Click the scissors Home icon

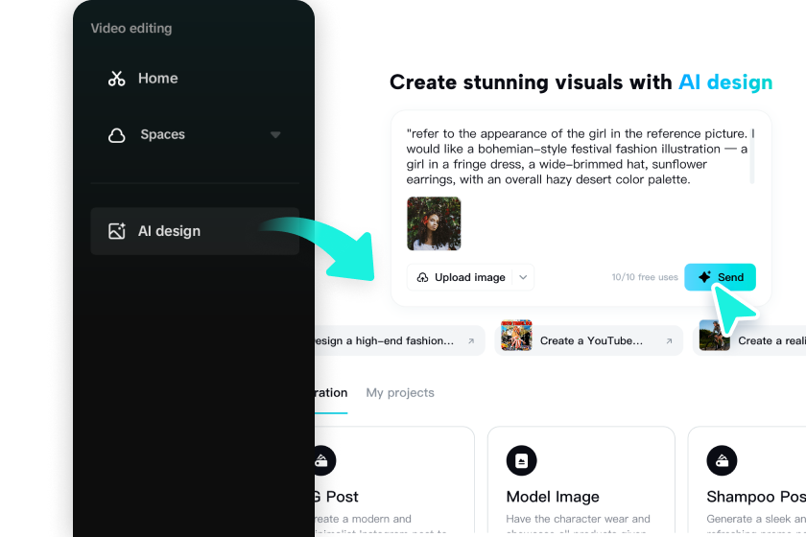[117, 79]
